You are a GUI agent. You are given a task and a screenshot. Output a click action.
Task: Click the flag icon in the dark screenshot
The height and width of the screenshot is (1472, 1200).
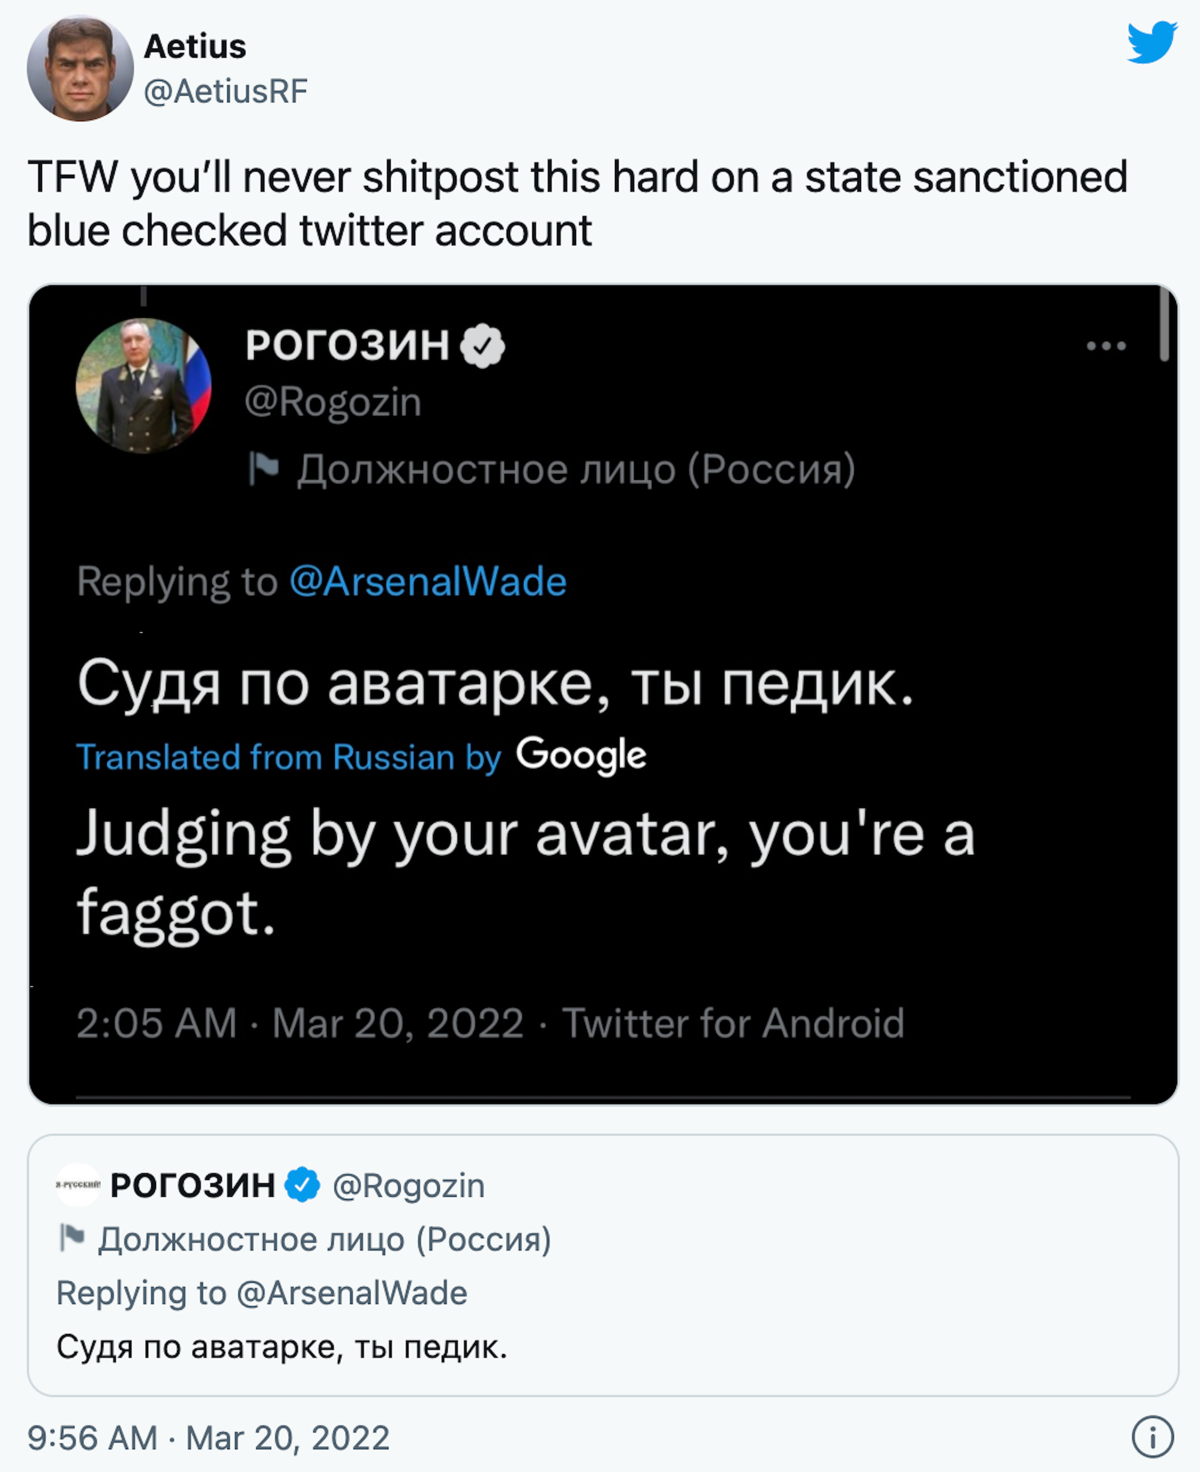(x=263, y=468)
